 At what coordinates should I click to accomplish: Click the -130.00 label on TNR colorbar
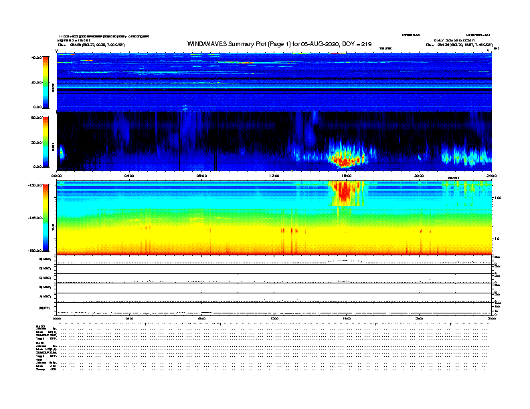[x=35, y=185]
